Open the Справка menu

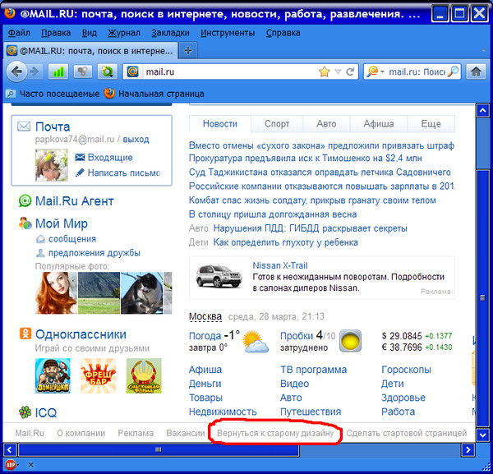(x=283, y=33)
